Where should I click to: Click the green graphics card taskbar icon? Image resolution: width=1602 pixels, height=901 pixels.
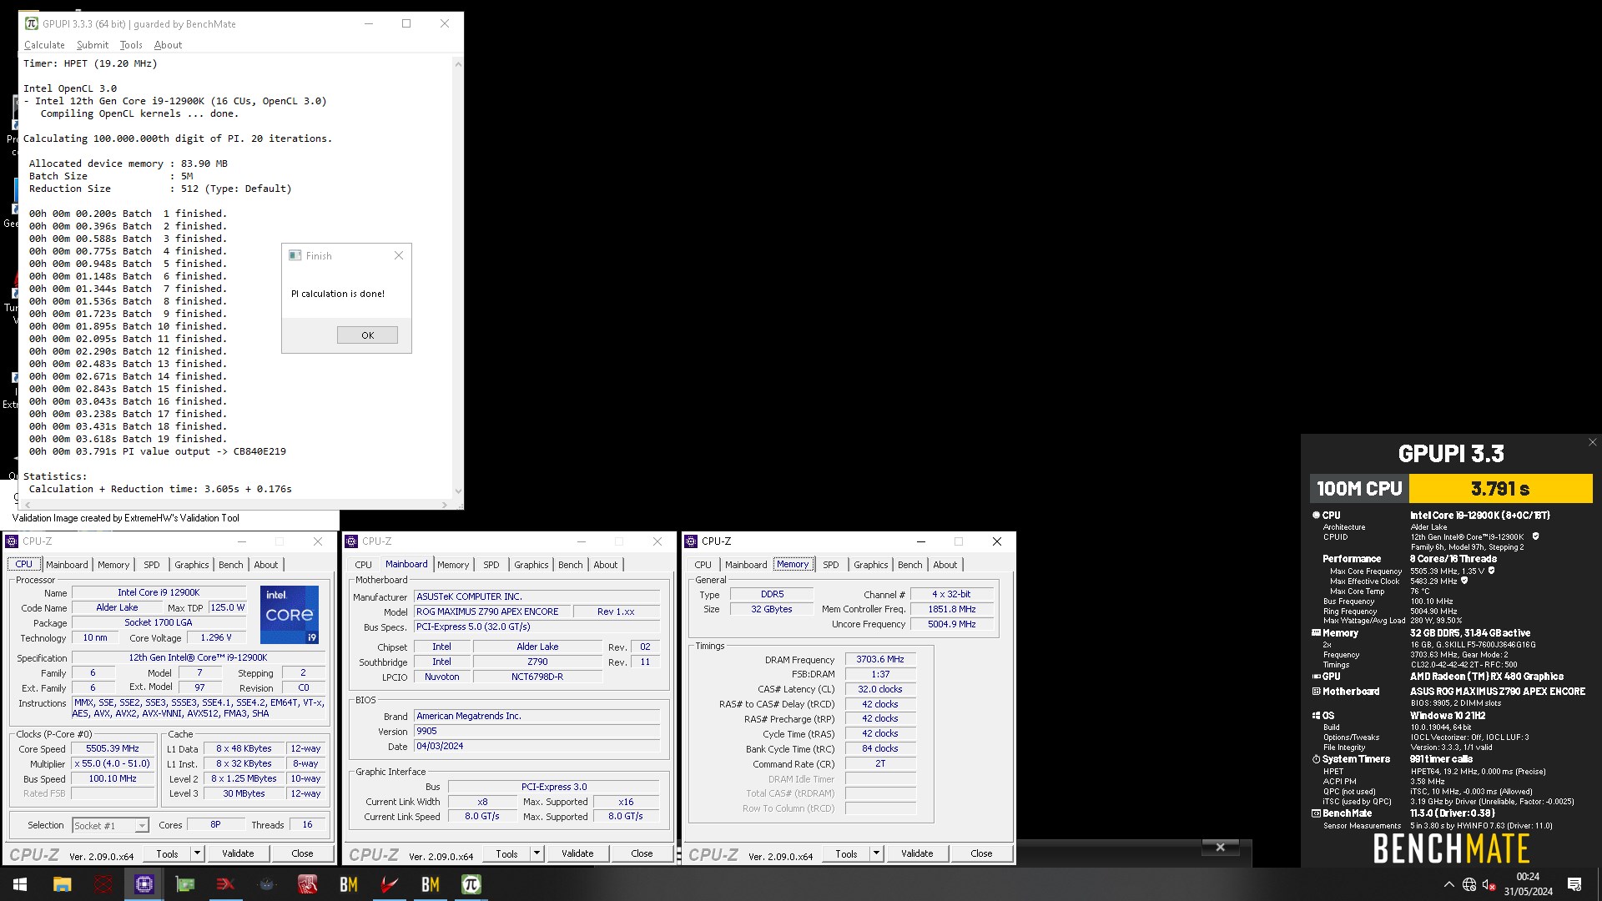point(185,884)
